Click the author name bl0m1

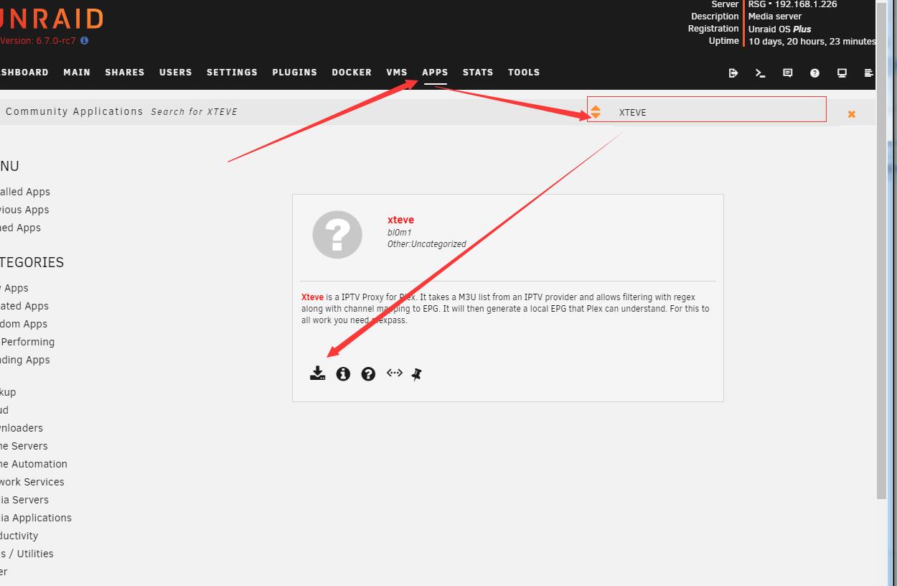(x=399, y=233)
